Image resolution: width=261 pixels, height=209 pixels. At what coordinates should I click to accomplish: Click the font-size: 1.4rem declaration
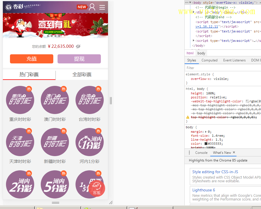208,136
